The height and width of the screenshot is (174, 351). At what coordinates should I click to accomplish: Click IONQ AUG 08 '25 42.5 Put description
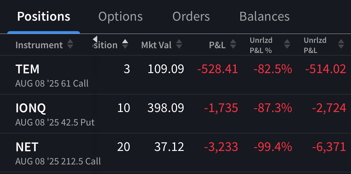pos(55,122)
